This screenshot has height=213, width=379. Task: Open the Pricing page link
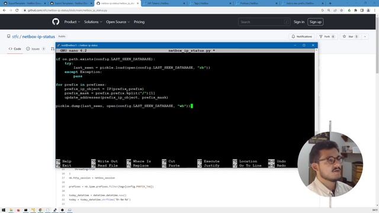pyautogui.click(x=139, y=22)
